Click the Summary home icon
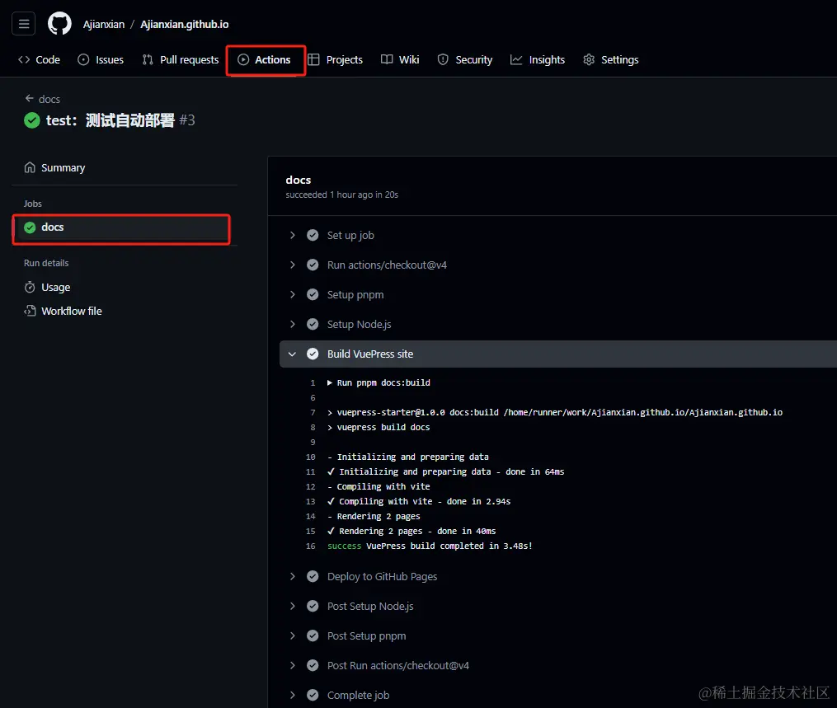Screen dimensions: 837x708 [30, 167]
